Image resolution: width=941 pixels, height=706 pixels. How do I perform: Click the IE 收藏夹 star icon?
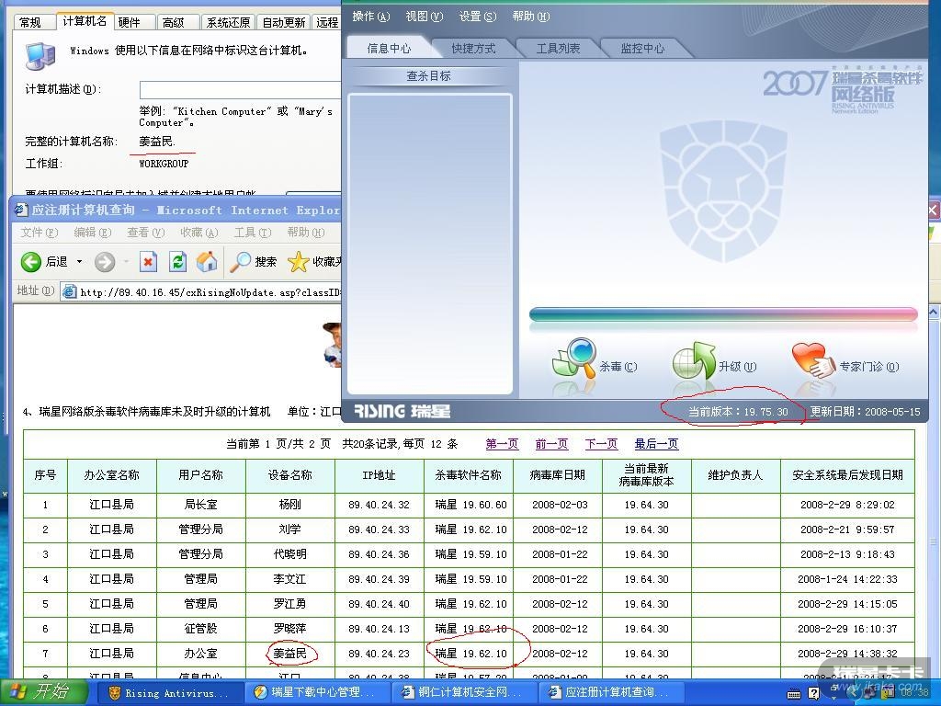click(298, 262)
